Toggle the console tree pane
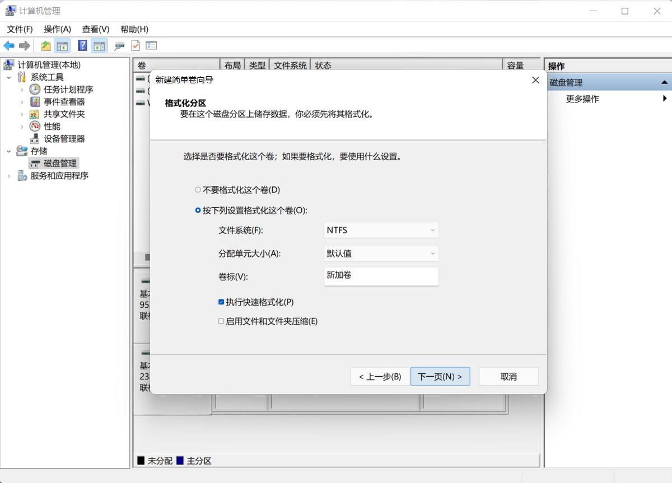Screen dimensions: 672x483 coord(63,45)
